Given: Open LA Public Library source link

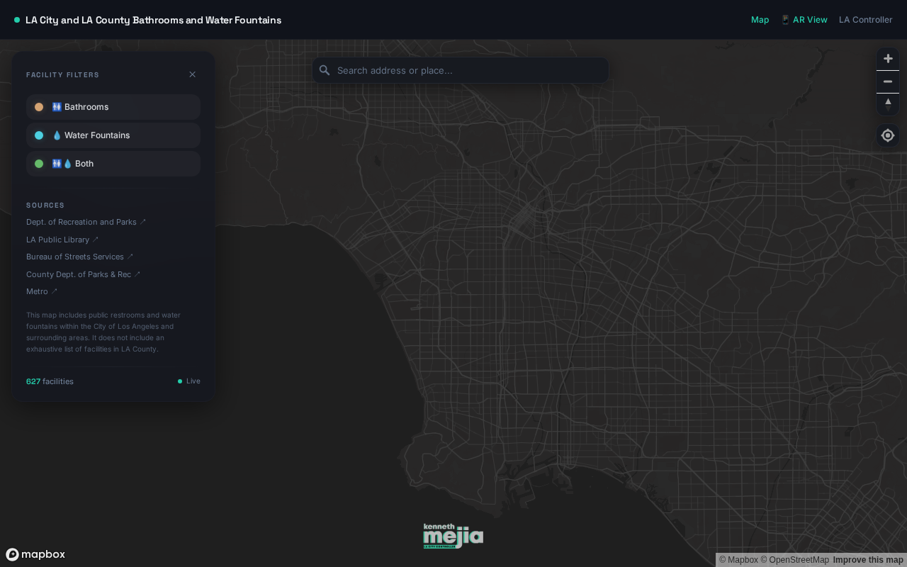Looking at the screenshot, I should 62,240.
